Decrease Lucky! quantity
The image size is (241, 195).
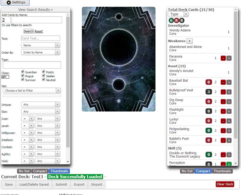(x=223, y=121)
